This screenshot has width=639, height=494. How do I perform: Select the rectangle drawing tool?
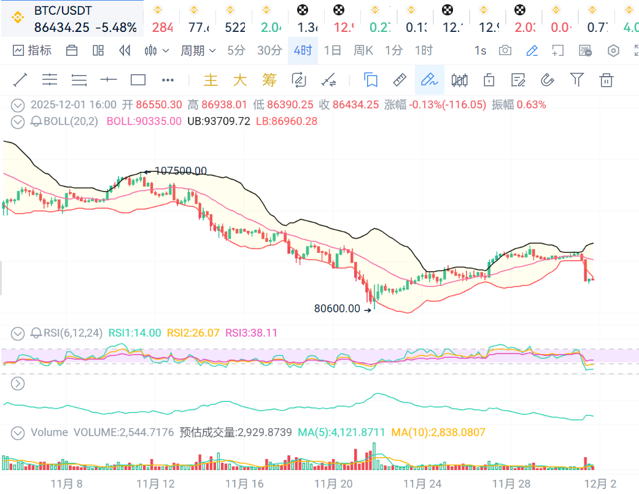(x=138, y=80)
